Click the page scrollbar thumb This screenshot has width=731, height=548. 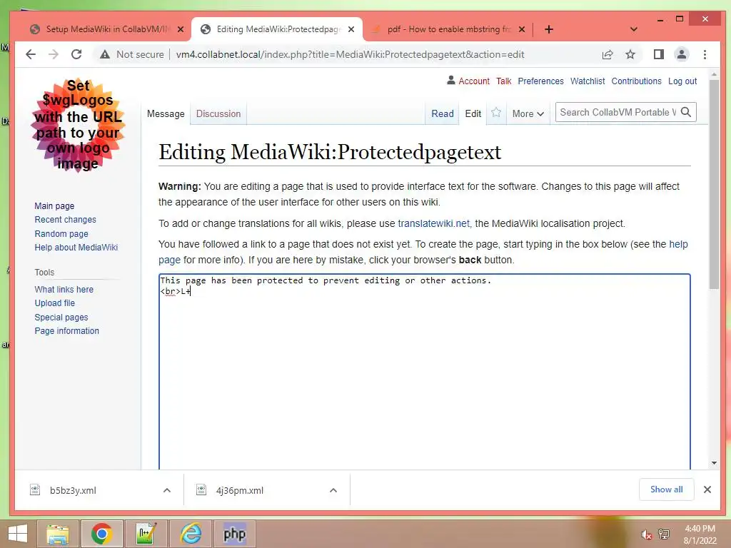pyautogui.click(x=714, y=184)
